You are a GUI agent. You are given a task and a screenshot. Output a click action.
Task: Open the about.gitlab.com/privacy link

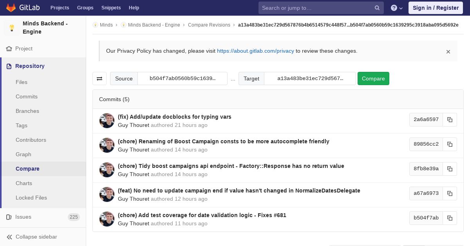point(255,51)
